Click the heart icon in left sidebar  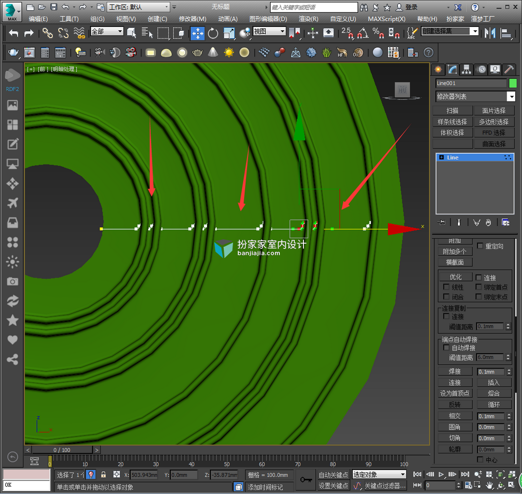pyautogui.click(x=13, y=340)
